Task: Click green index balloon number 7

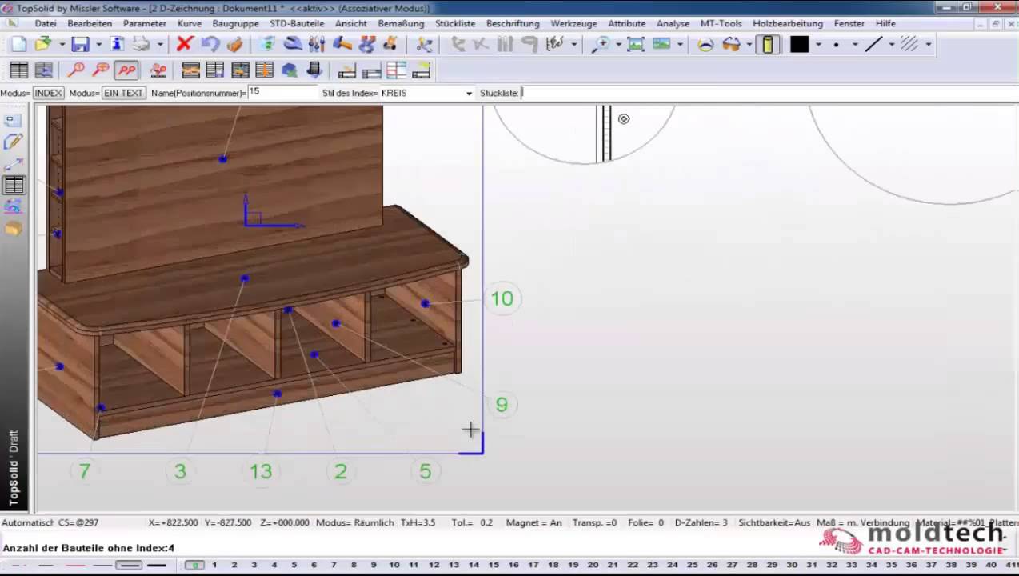Action: [x=84, y=471]
